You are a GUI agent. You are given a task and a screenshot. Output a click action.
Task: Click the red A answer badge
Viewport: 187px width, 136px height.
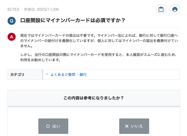(x=12, y=37)
